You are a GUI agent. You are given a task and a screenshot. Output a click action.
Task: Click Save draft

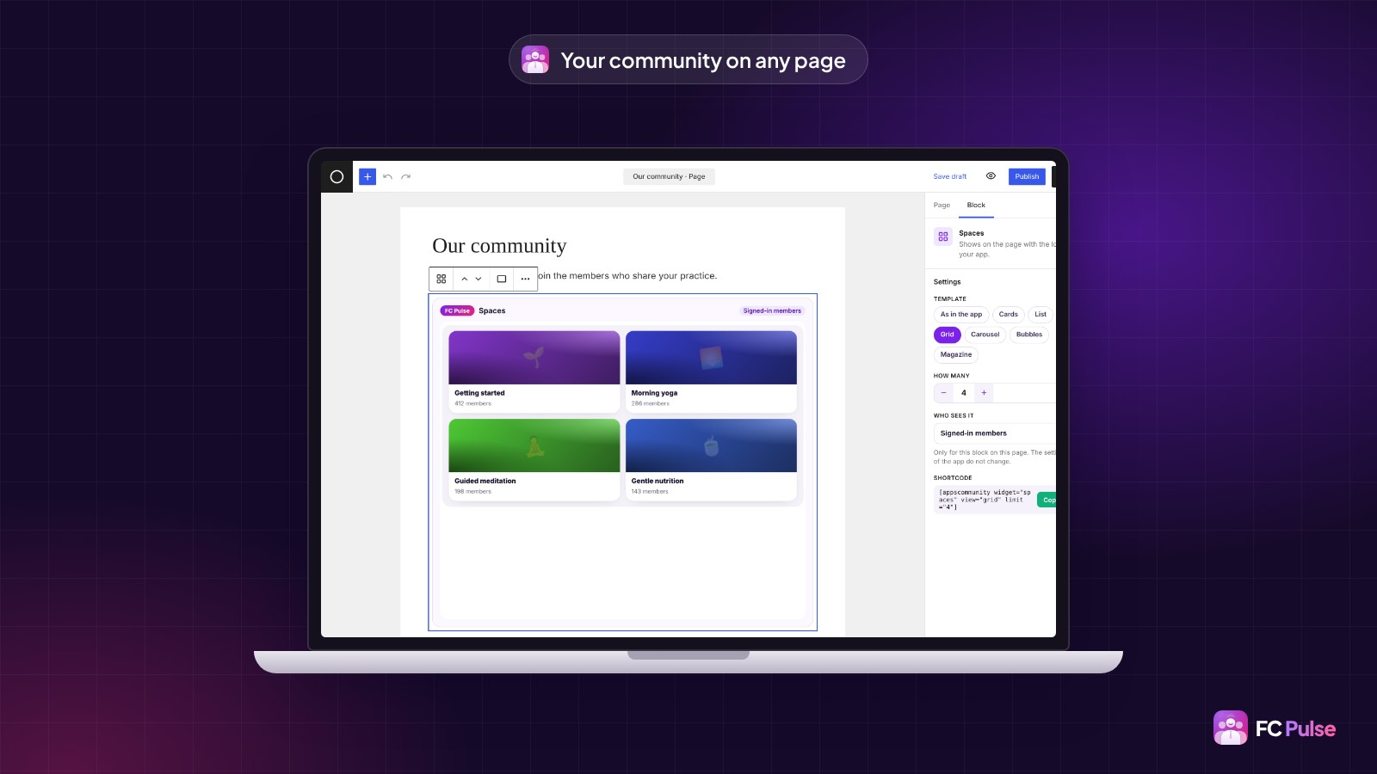(x=950, y=176)
